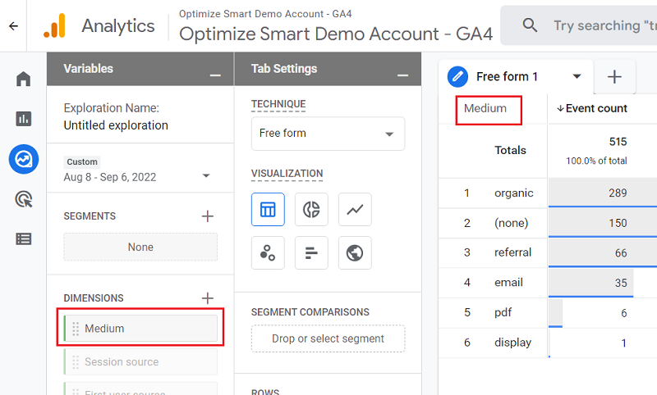657x395 pixels.
Task: Open the Reports bar chart icon
Action: pos(23,119)
